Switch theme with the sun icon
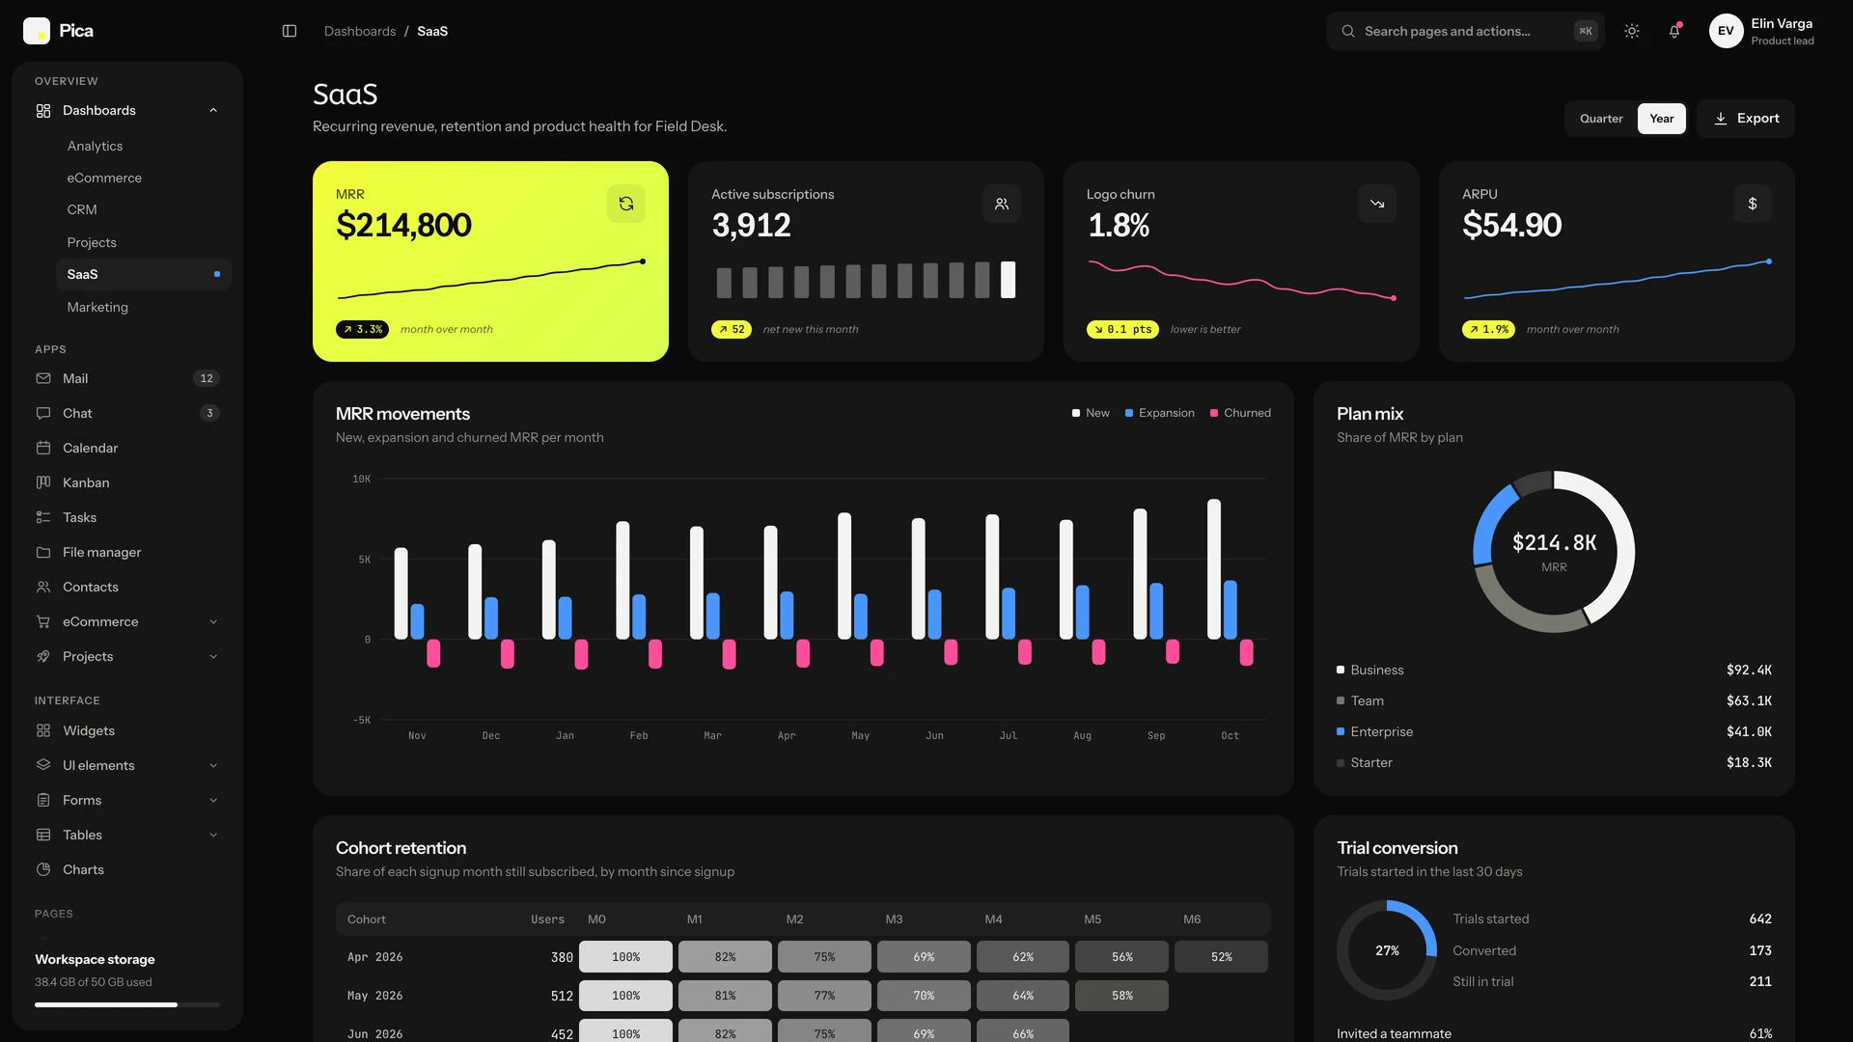This screenshot has height=1042, width=1853. point(1632,31)
